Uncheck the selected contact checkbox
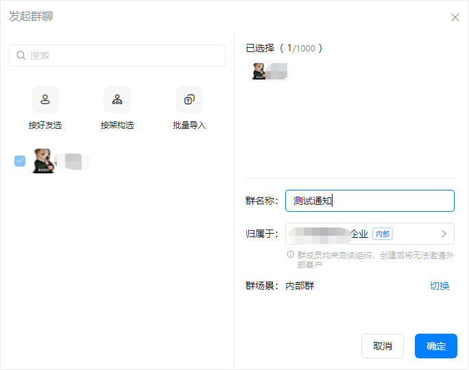Viewport: 469px width, 370px height. point(20,161)
